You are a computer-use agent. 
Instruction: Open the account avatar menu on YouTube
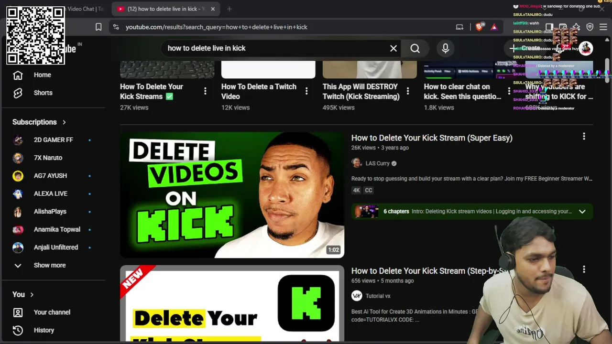click(586, 48)
